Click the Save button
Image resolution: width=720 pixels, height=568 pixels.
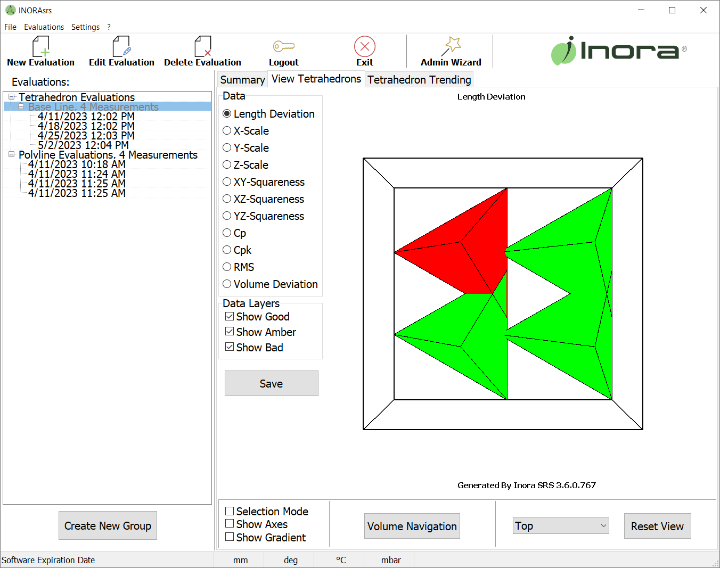tap(271, 383)
